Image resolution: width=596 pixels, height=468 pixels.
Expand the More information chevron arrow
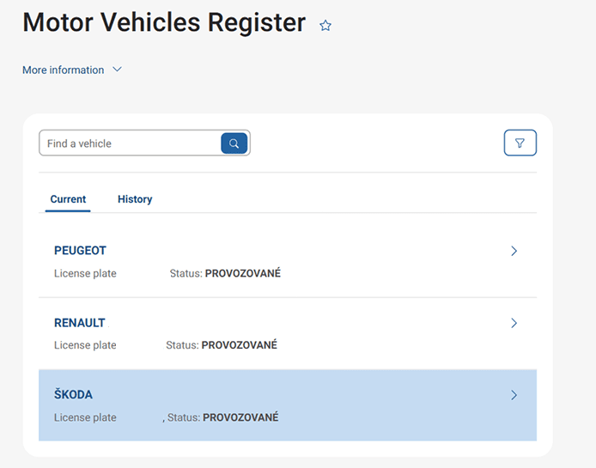pyautogui.click(x=118, y=70)
